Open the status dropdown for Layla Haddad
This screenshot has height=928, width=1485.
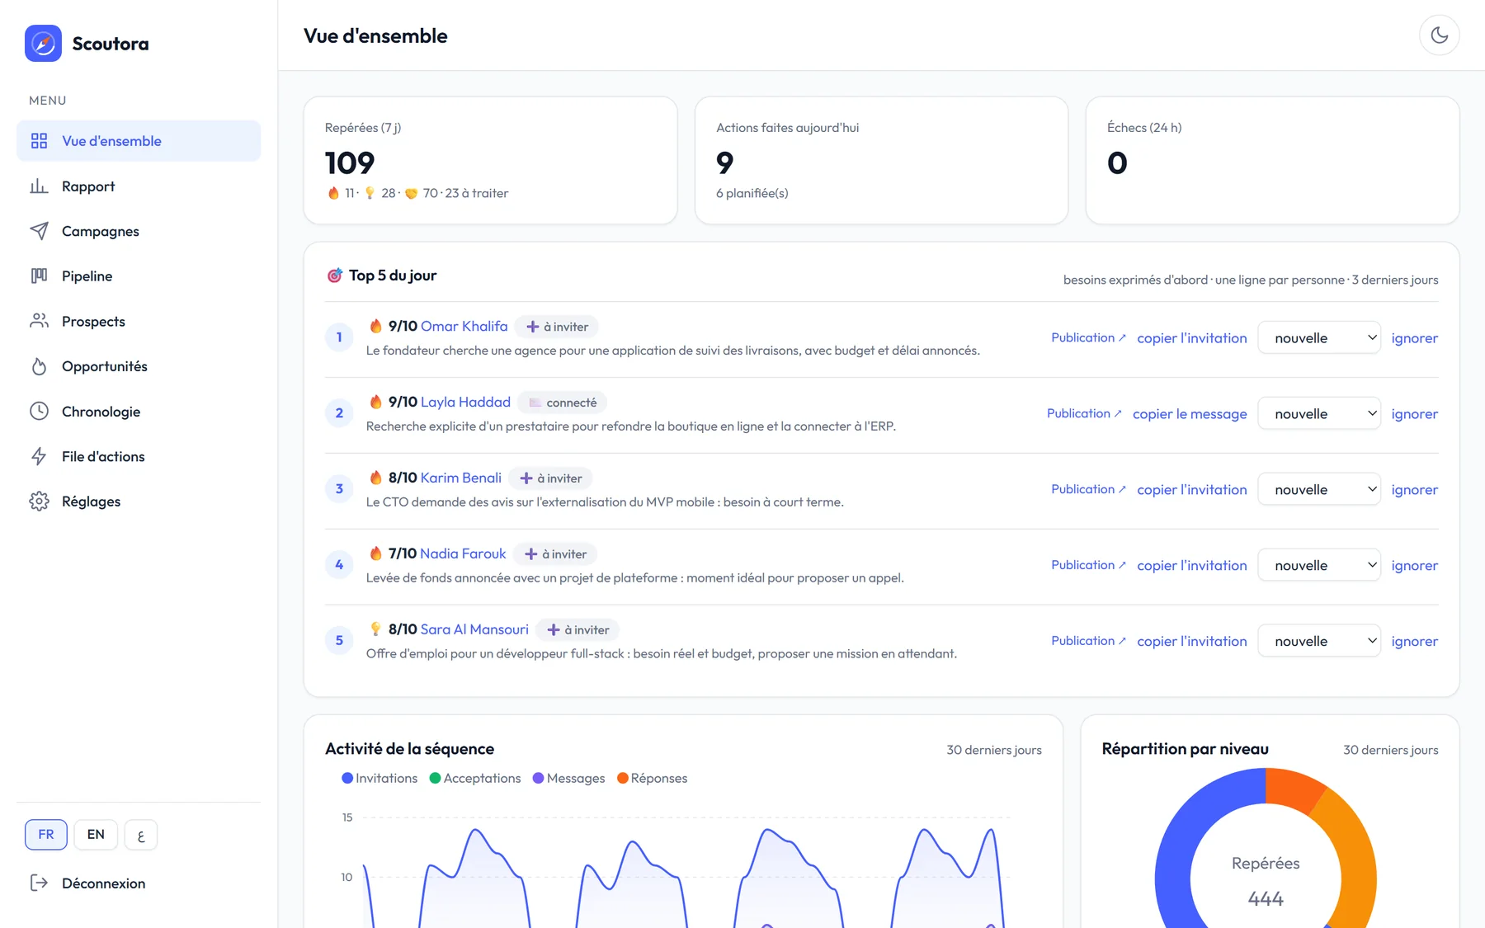tap(1319, 413)
